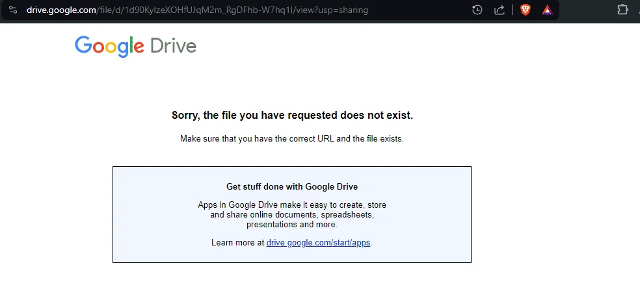Open the extensions puzzle icon
Image resolution: width=640 pixels, height=300 pixels.
[x=622, y=10]
